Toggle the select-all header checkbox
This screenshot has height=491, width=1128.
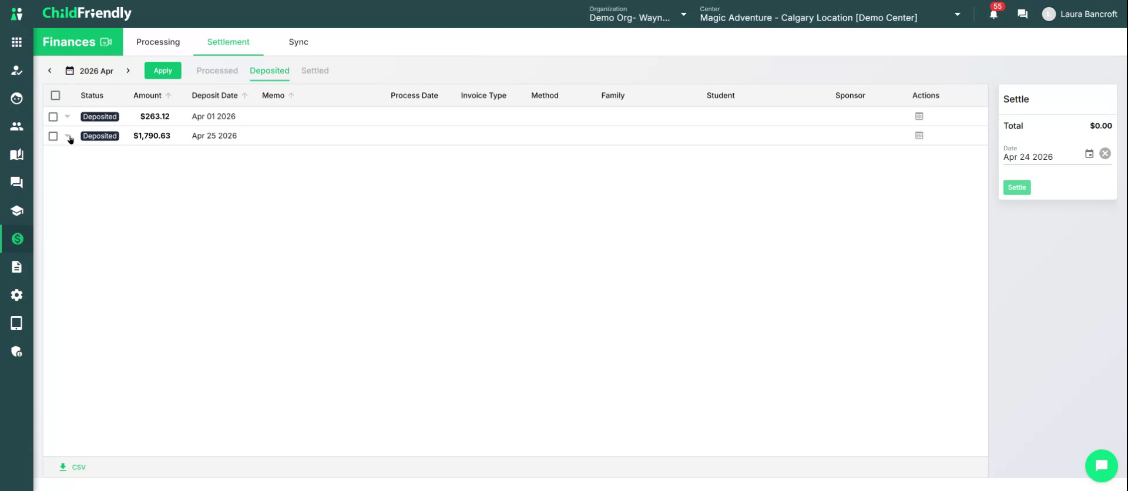[x=55, y=95]
